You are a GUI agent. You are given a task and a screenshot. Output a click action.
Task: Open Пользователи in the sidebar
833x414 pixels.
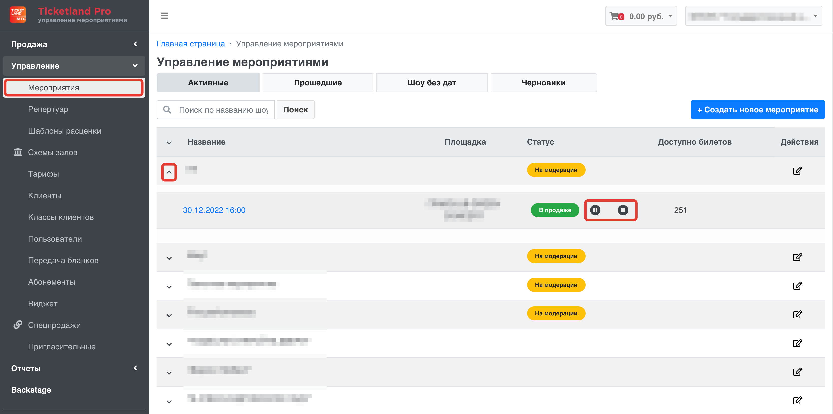click(55, 239)
